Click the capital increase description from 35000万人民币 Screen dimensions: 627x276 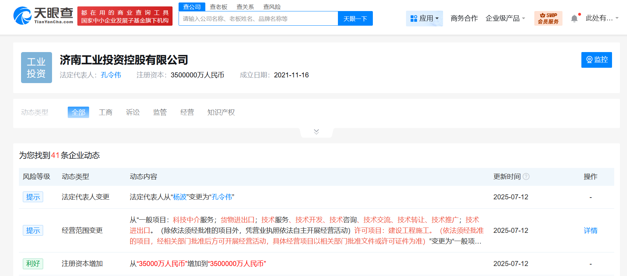(x=198, y=264)
